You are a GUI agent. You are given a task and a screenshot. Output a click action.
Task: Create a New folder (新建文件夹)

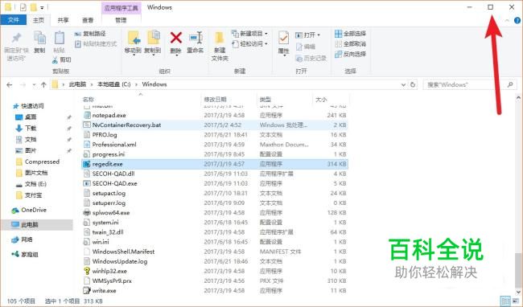[x=220, y=46]
